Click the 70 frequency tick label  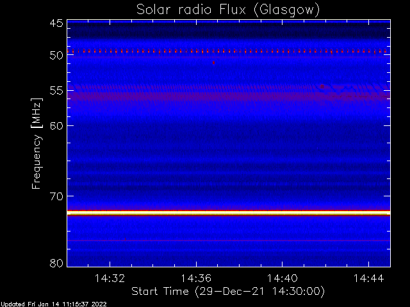[56, 196]
